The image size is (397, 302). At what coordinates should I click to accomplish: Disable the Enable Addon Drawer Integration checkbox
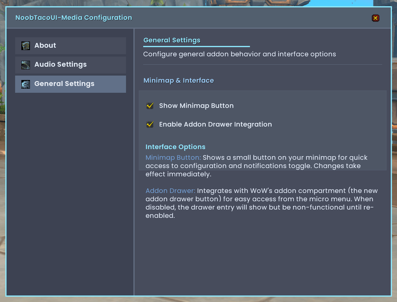(x=150, y=124)
